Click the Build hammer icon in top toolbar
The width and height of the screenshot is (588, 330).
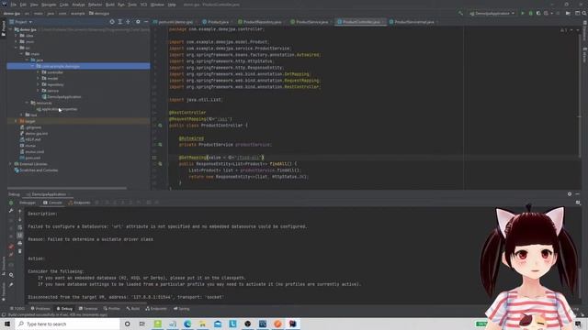(x=460, y=13)
